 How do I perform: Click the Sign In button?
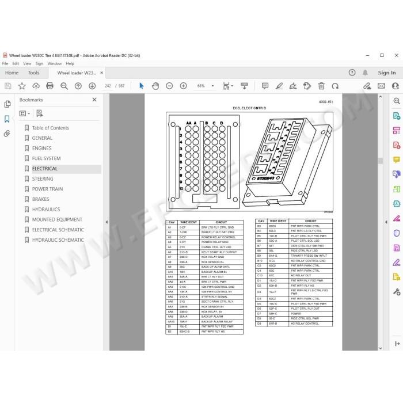tap(387, 73)
